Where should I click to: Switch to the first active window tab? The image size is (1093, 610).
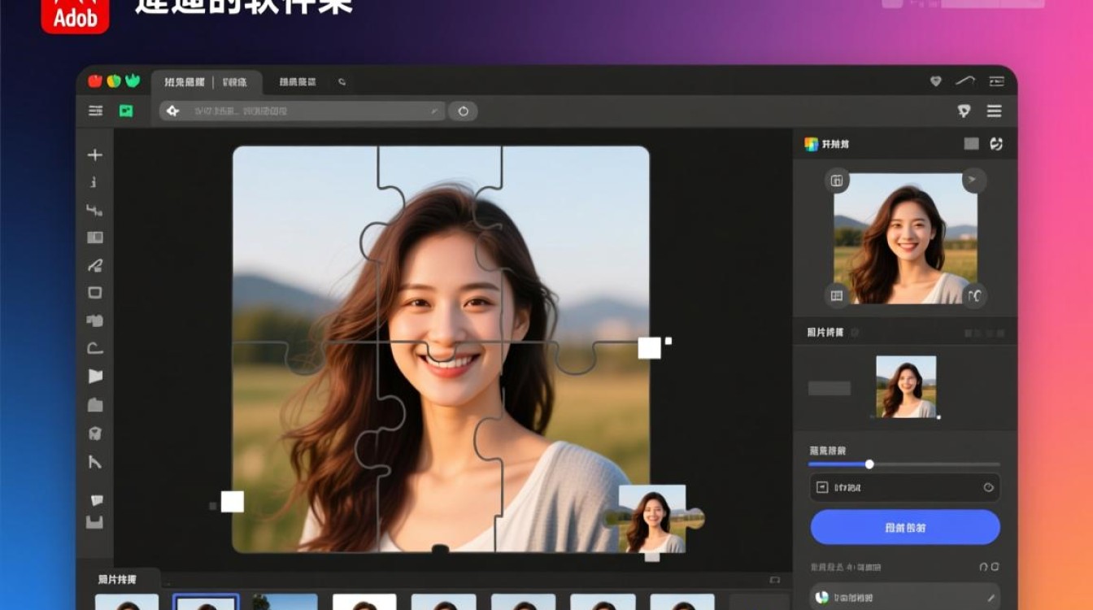[207, 82]
